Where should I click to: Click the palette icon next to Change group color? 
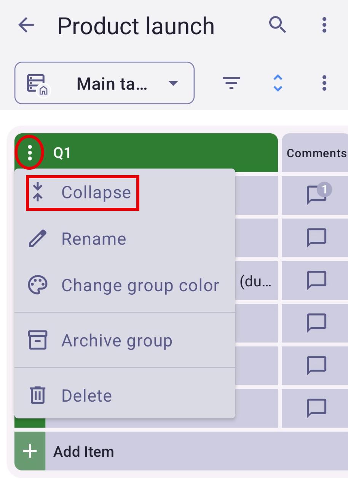pos(37,285)
